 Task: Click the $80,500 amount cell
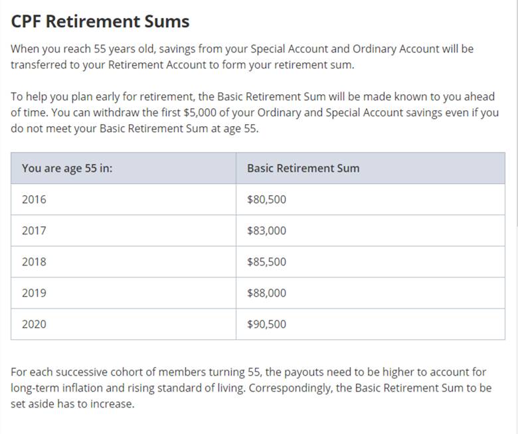point(266,199)
